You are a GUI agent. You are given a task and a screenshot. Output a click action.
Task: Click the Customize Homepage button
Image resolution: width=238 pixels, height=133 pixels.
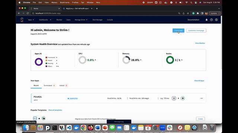tap(196, 30)
